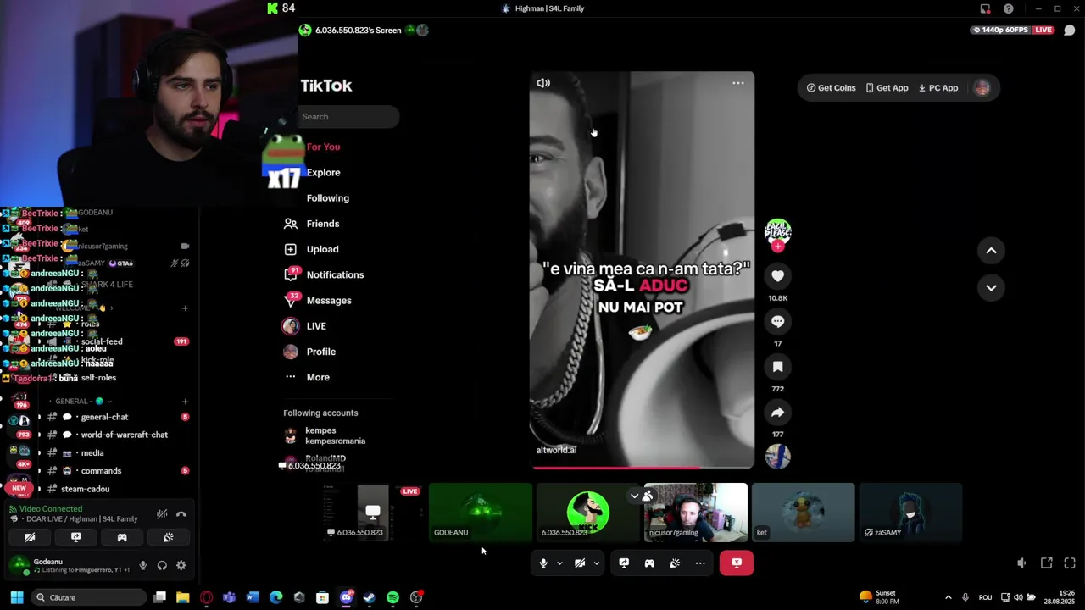Open Steam from the taskbar
Screen dimensions: 1085x610
pyautogui.click(x=369, y=597)
